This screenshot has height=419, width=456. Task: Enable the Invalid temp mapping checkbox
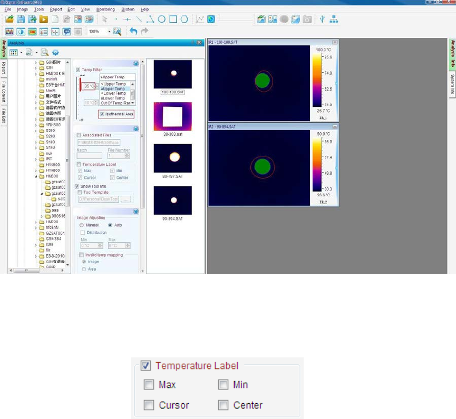pos(81,255)
